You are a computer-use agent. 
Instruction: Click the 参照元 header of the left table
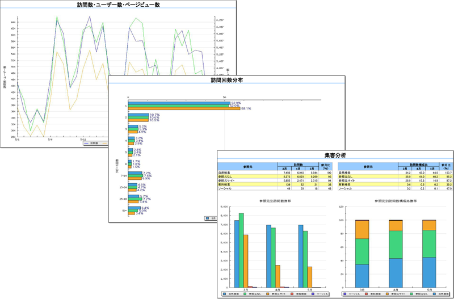click(x=247, y=166)
